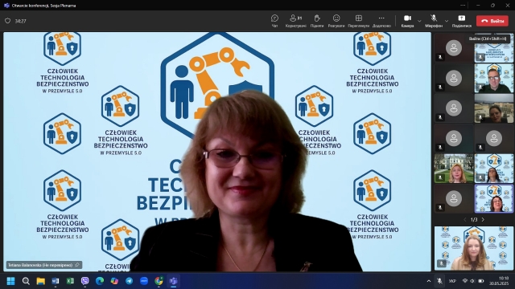Open Viber from the taskbar
Screen dimensions: 515x289
point(84,281)
